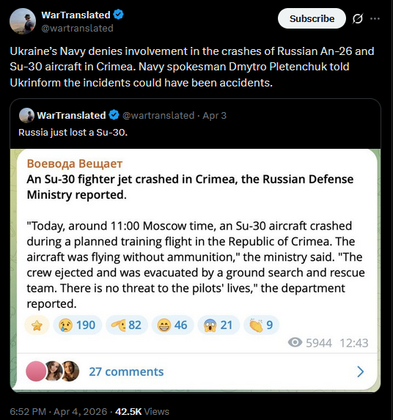This screenshot has width=393, height=420.
Task: Click the star reaction icon
Action: (x=37, y=325)
